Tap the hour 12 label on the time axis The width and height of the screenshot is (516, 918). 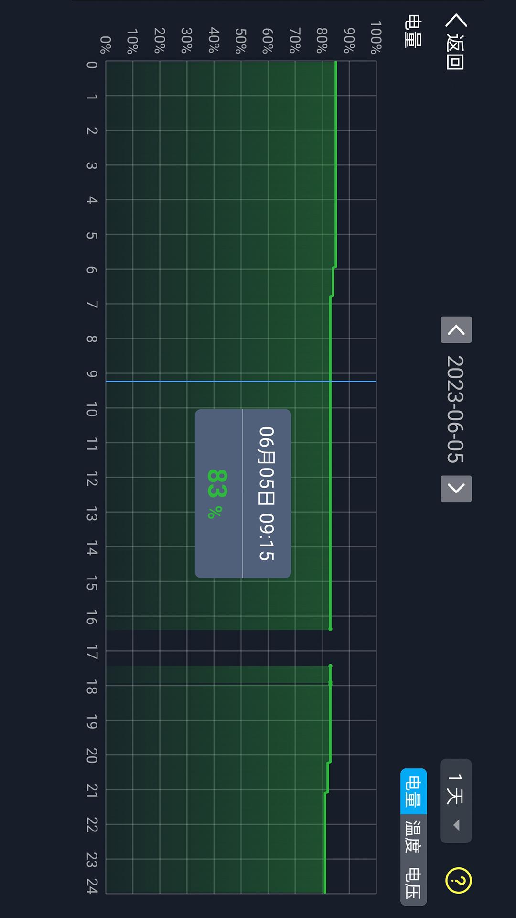pyautogui.click(x=92, y=479)
